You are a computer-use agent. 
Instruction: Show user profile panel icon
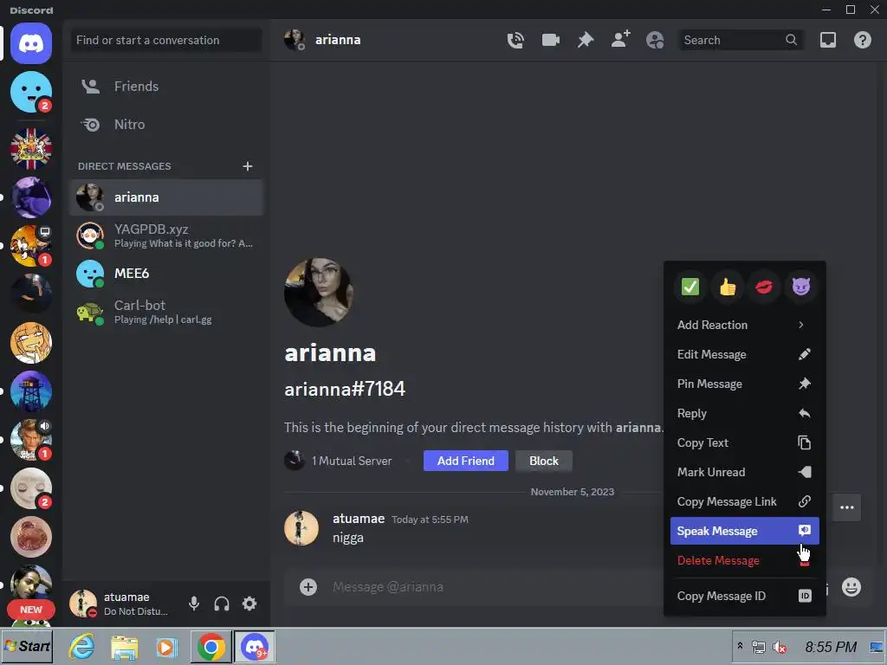655,40
